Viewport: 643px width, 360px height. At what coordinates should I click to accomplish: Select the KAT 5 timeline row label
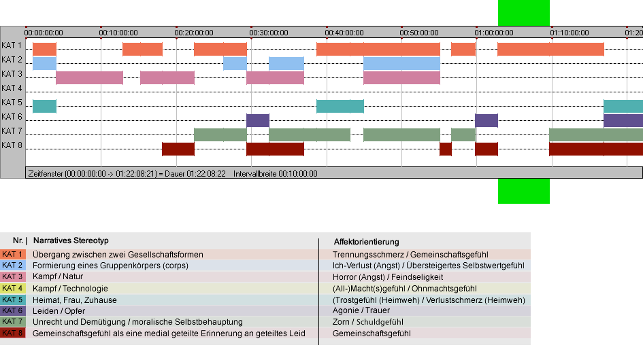click(x=12, y=103)
